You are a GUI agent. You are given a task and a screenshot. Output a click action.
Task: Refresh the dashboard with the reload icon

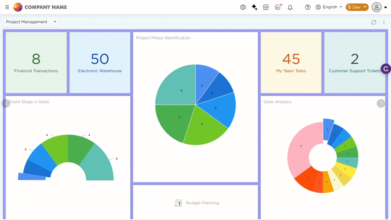click(x=374, y=22)
